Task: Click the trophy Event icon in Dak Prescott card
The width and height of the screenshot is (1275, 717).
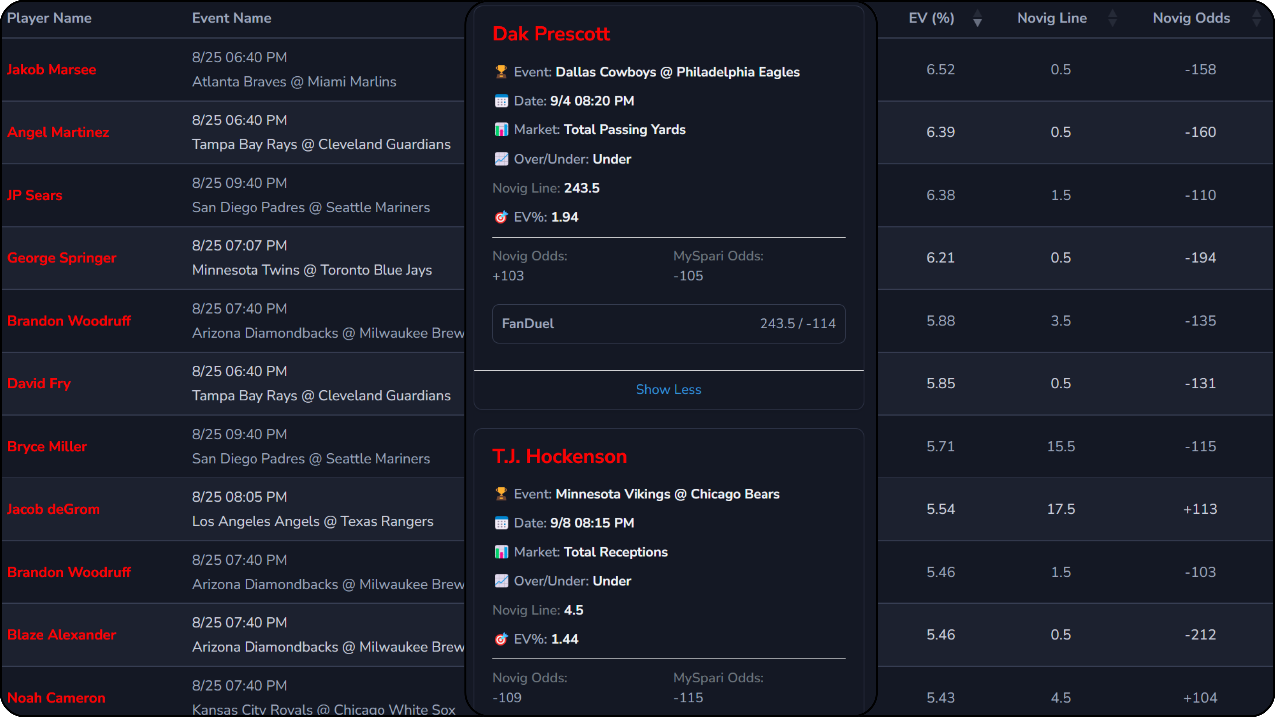Action: 501,71
